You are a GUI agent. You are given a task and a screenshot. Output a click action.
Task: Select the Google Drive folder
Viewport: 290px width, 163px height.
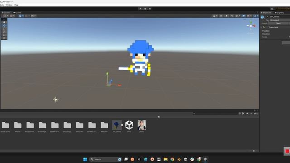(x=5, y=127)
